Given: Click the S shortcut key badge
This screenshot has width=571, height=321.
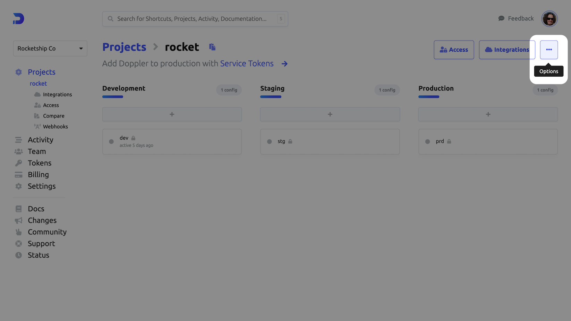Looking at the screenshot, I should point(281,19).
